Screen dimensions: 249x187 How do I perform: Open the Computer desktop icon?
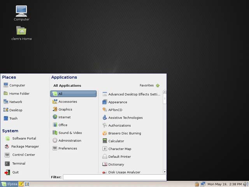21,13
